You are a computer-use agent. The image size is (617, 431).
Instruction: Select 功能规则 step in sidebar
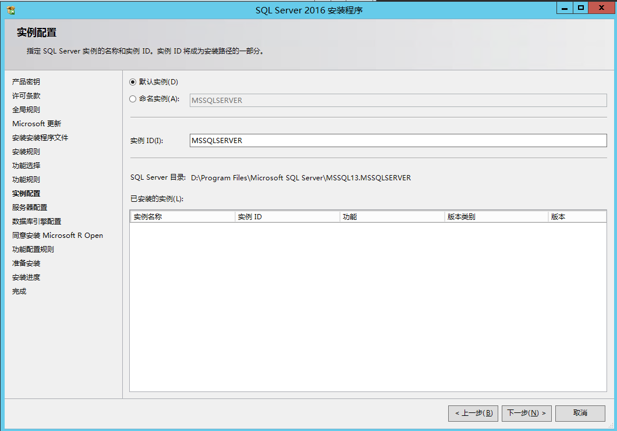[x=26, y=179]
